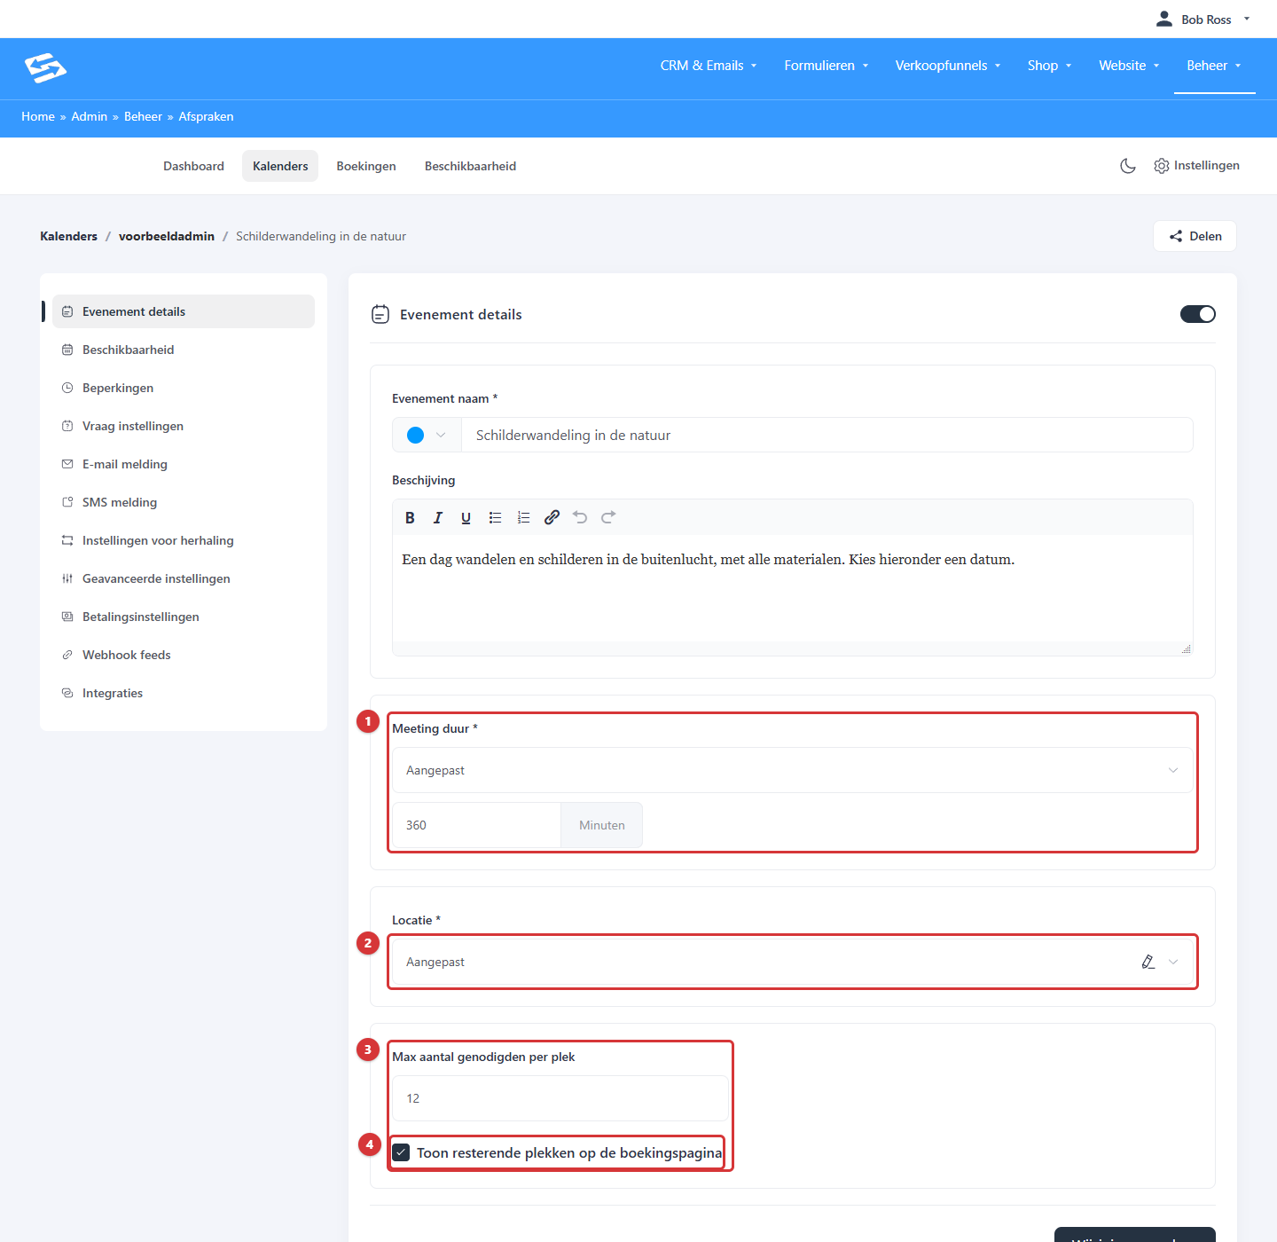Click the pencil edit icon in Locatie
The height and width of the screenshot is (1242, 1277).
(1148, 962)
